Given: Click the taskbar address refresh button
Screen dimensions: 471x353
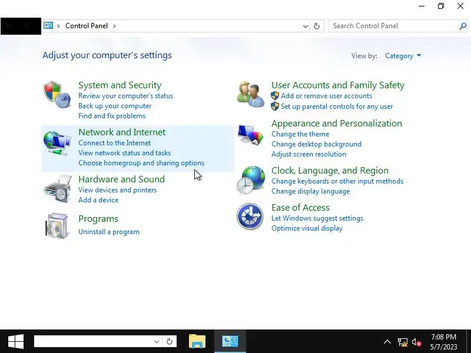Looking at the screenshot, I should pyautogui.click(x=170, y=341).
